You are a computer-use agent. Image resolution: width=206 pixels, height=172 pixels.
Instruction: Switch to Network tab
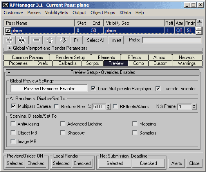(x=187, y=57)
